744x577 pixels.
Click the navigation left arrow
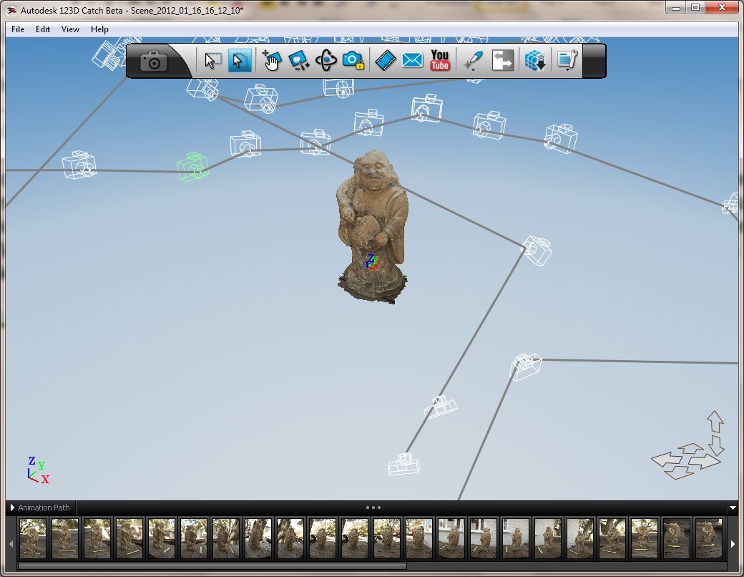(x=666, y=460)
